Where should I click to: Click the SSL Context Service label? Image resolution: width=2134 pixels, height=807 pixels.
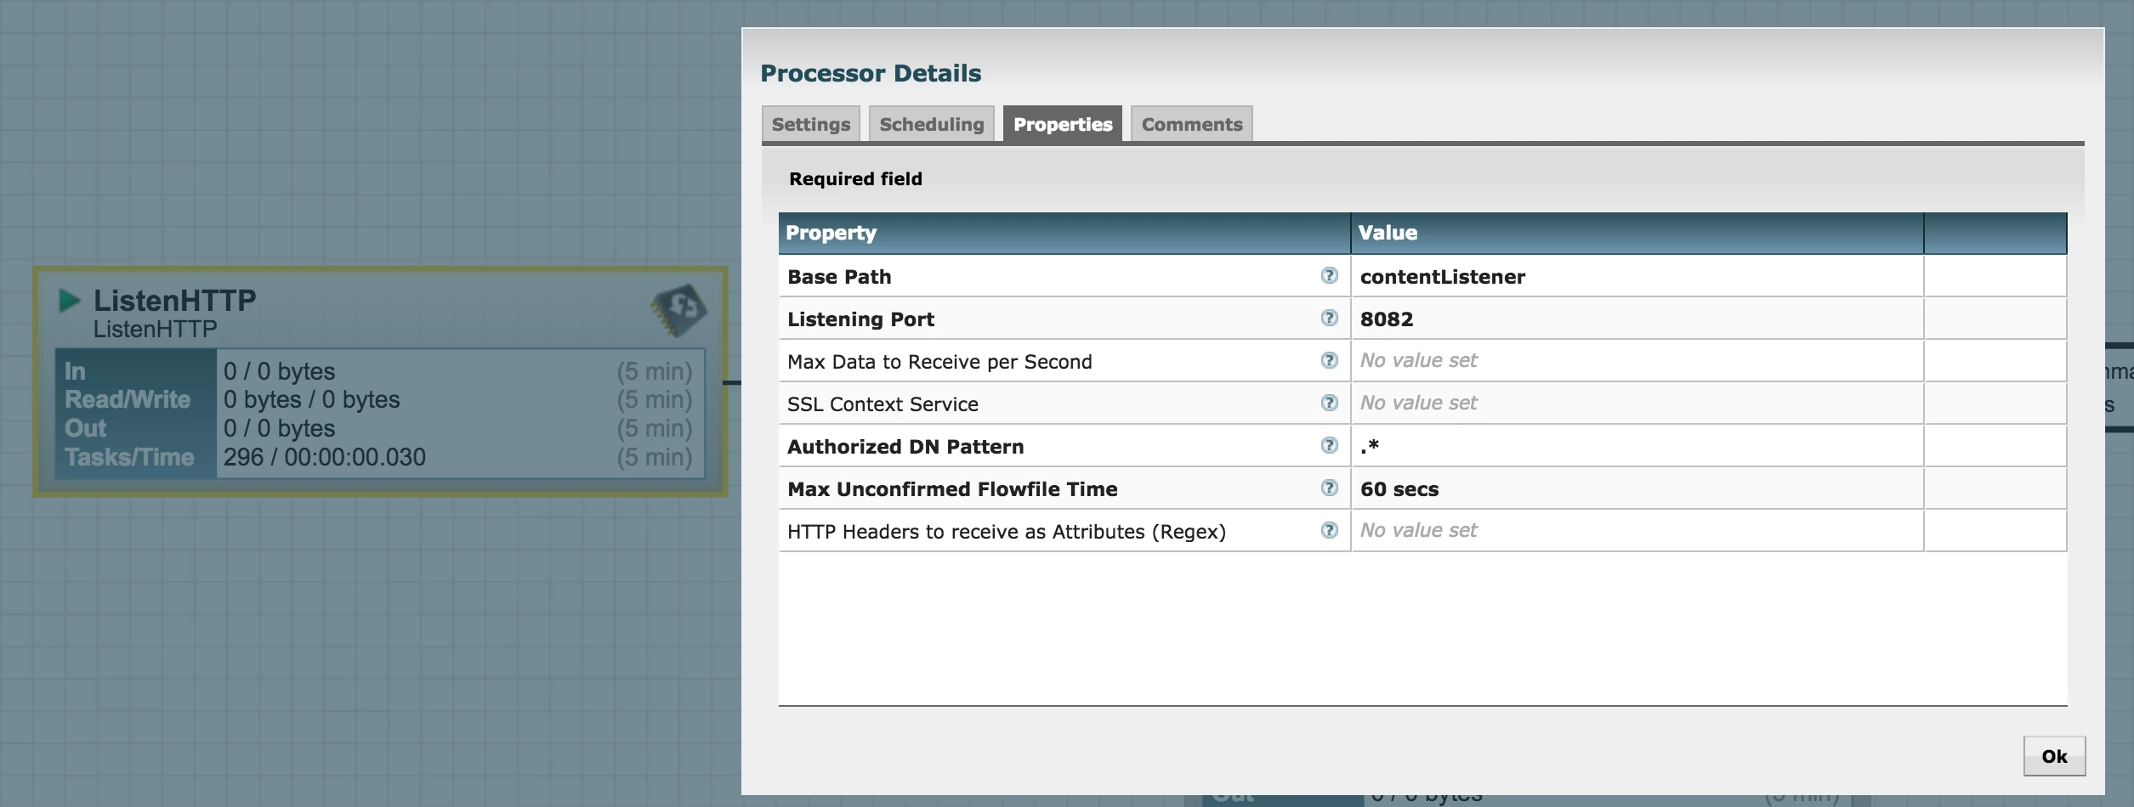coord(883,404)
